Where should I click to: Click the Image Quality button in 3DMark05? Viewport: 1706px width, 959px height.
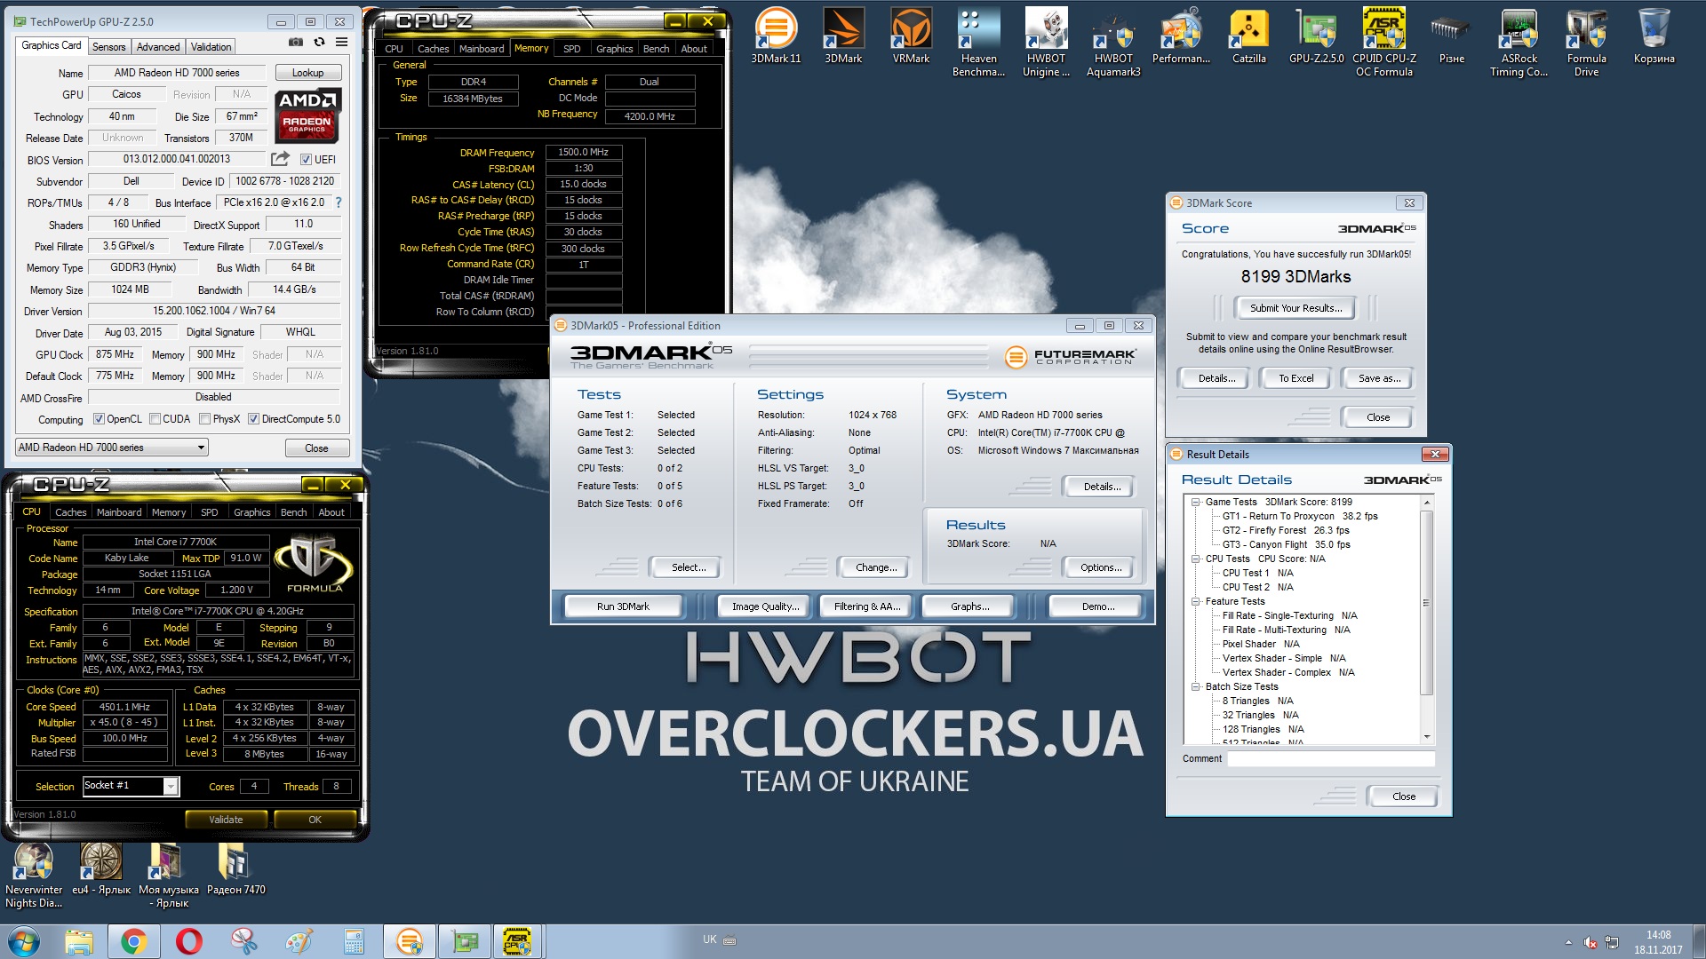coord(765,606)
